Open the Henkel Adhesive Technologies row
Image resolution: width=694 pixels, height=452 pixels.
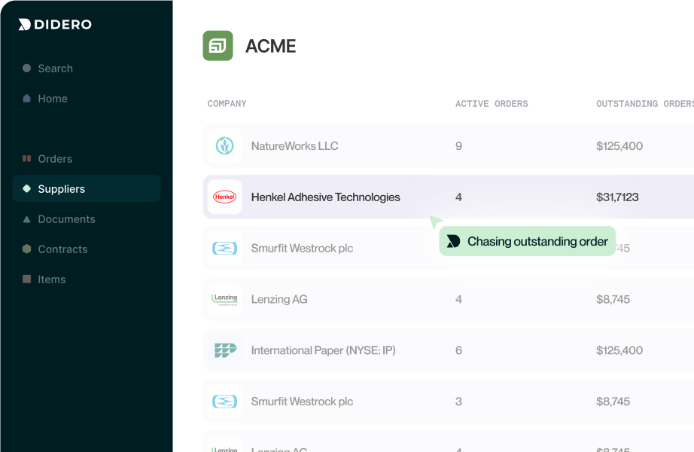coord(325,197)
